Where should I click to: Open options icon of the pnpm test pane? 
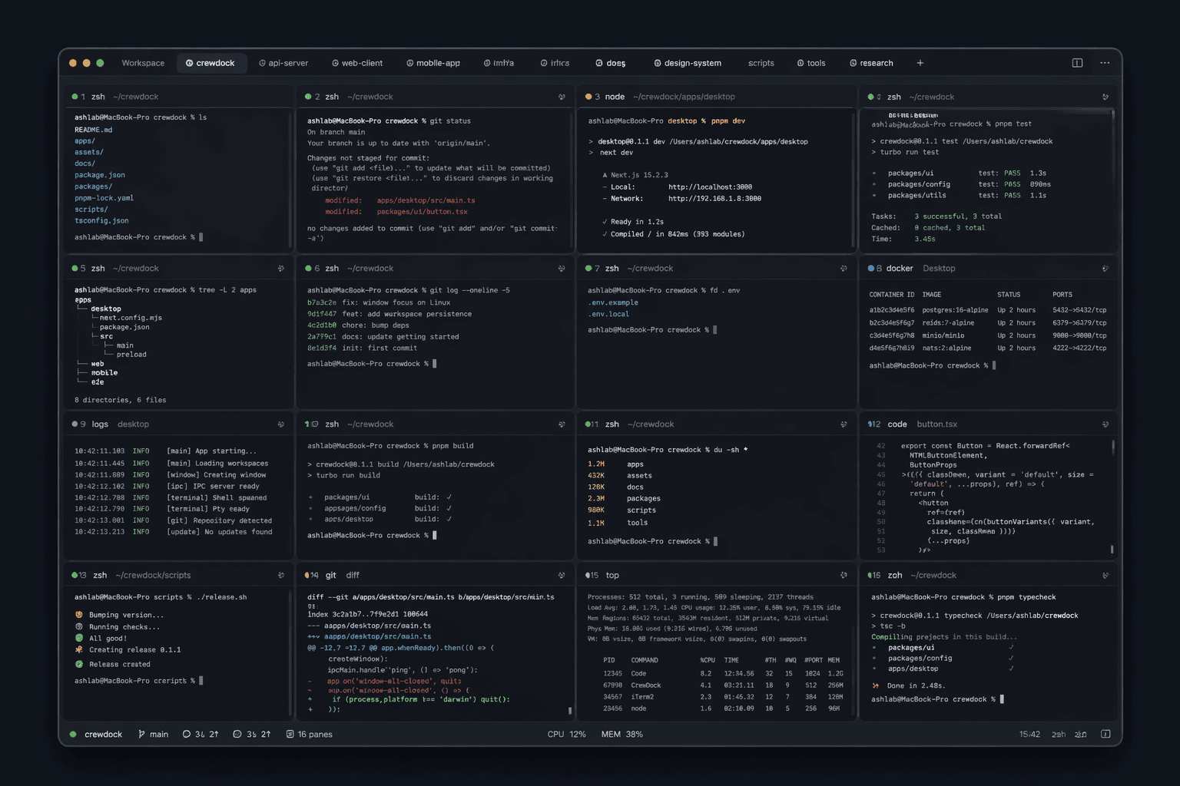tap(1105, 97)
